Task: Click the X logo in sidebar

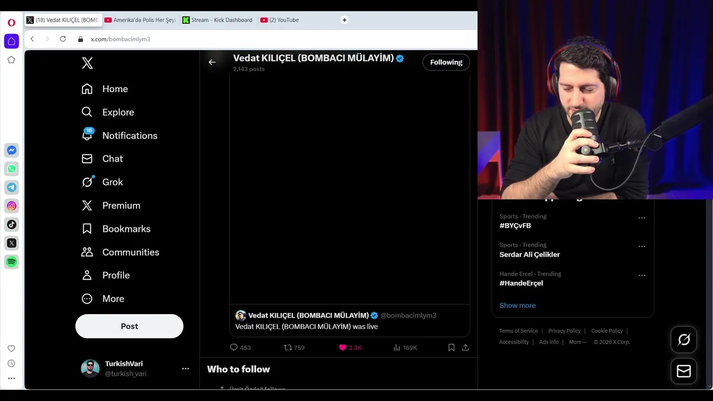Action: [x=87, y=63]
